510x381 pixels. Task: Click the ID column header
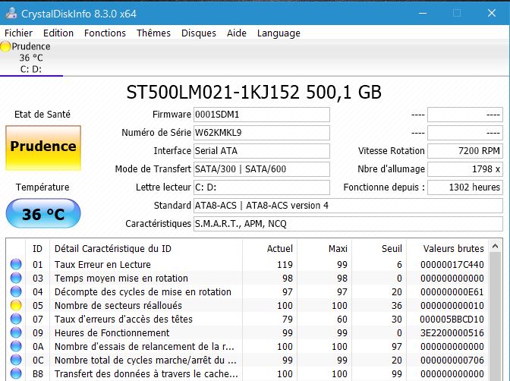point(37,249)
